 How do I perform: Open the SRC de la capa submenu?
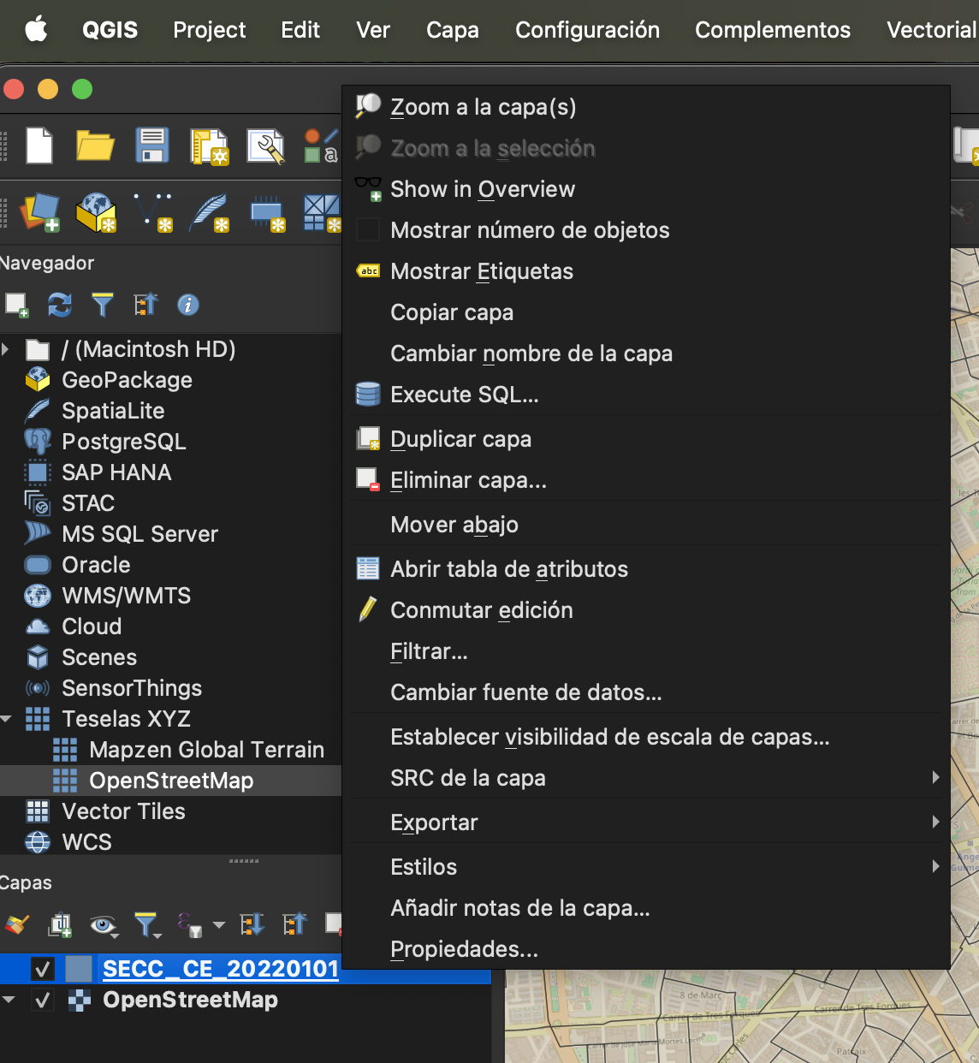pos(646,778)
